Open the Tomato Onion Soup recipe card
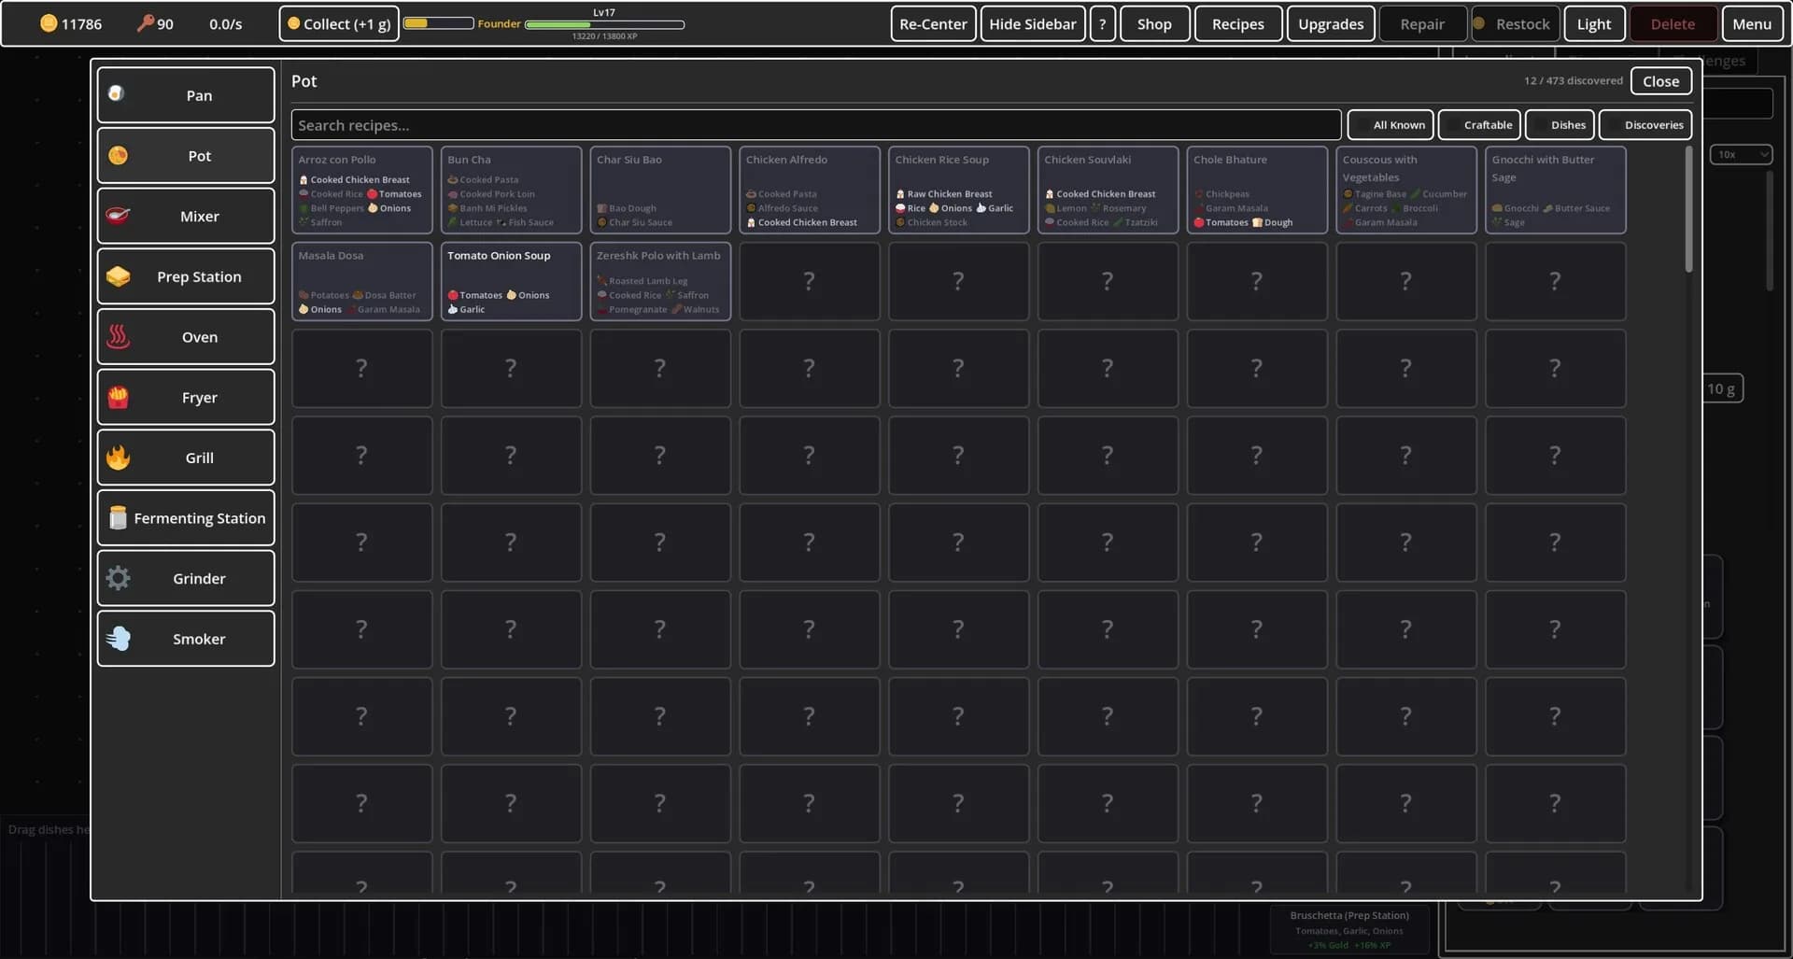Screen dimensions: 1793x959 click(x=511, y=281)
